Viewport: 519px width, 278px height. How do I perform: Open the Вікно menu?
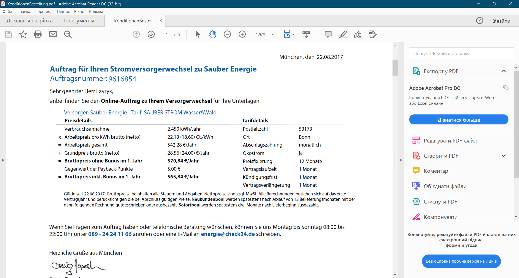pos(79,12)
